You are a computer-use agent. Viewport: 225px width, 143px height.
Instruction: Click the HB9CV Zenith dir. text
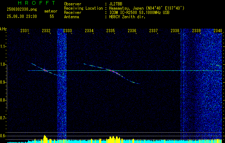coord(127,17)
